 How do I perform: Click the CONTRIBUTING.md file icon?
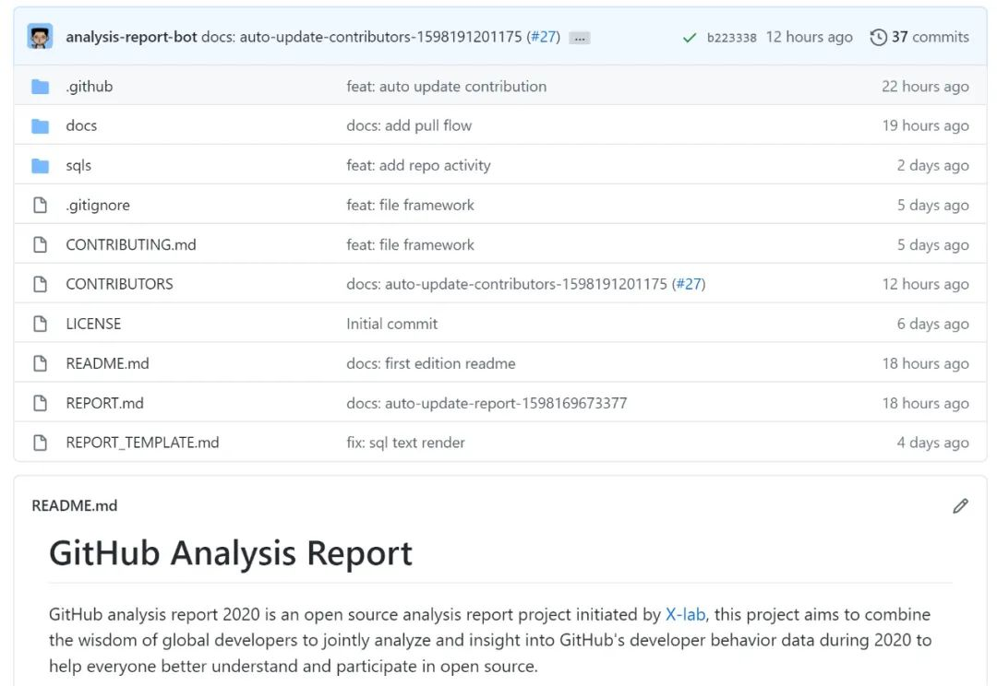pyautogui.click(x=40, y=244)
